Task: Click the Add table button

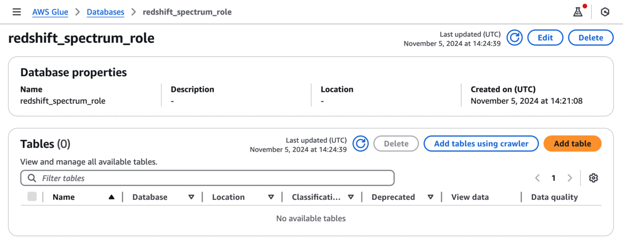Action: (x=572, y=144)
